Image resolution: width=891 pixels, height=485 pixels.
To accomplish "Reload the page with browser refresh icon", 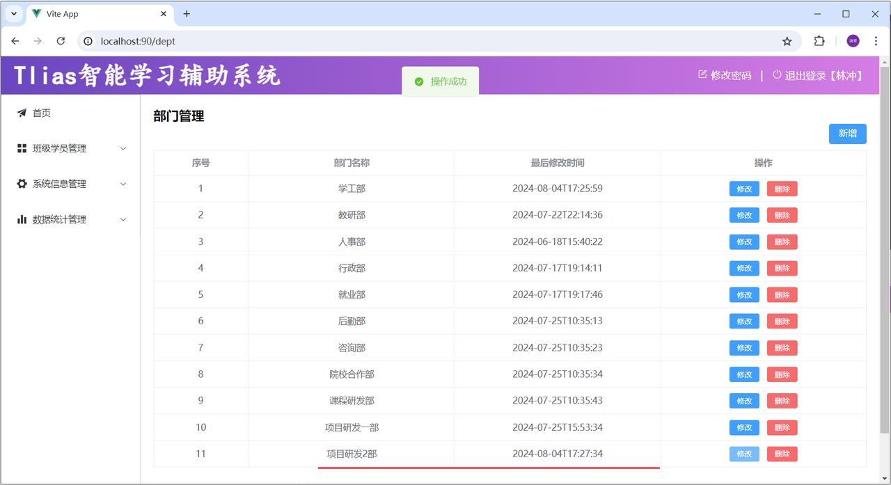I will point(61,41).
